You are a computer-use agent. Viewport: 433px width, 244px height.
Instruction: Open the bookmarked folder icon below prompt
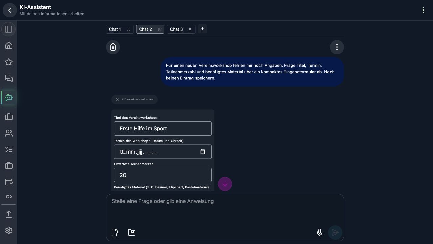pyautogui.click(x=132, y=232)
